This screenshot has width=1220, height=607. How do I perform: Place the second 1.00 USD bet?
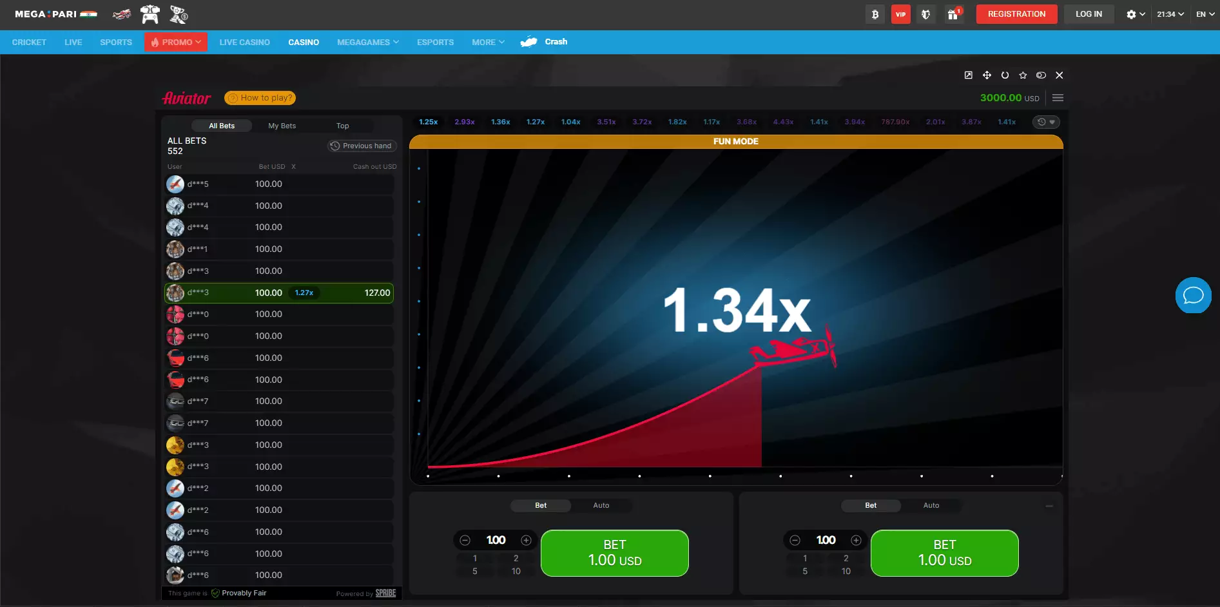click(945, 553)
